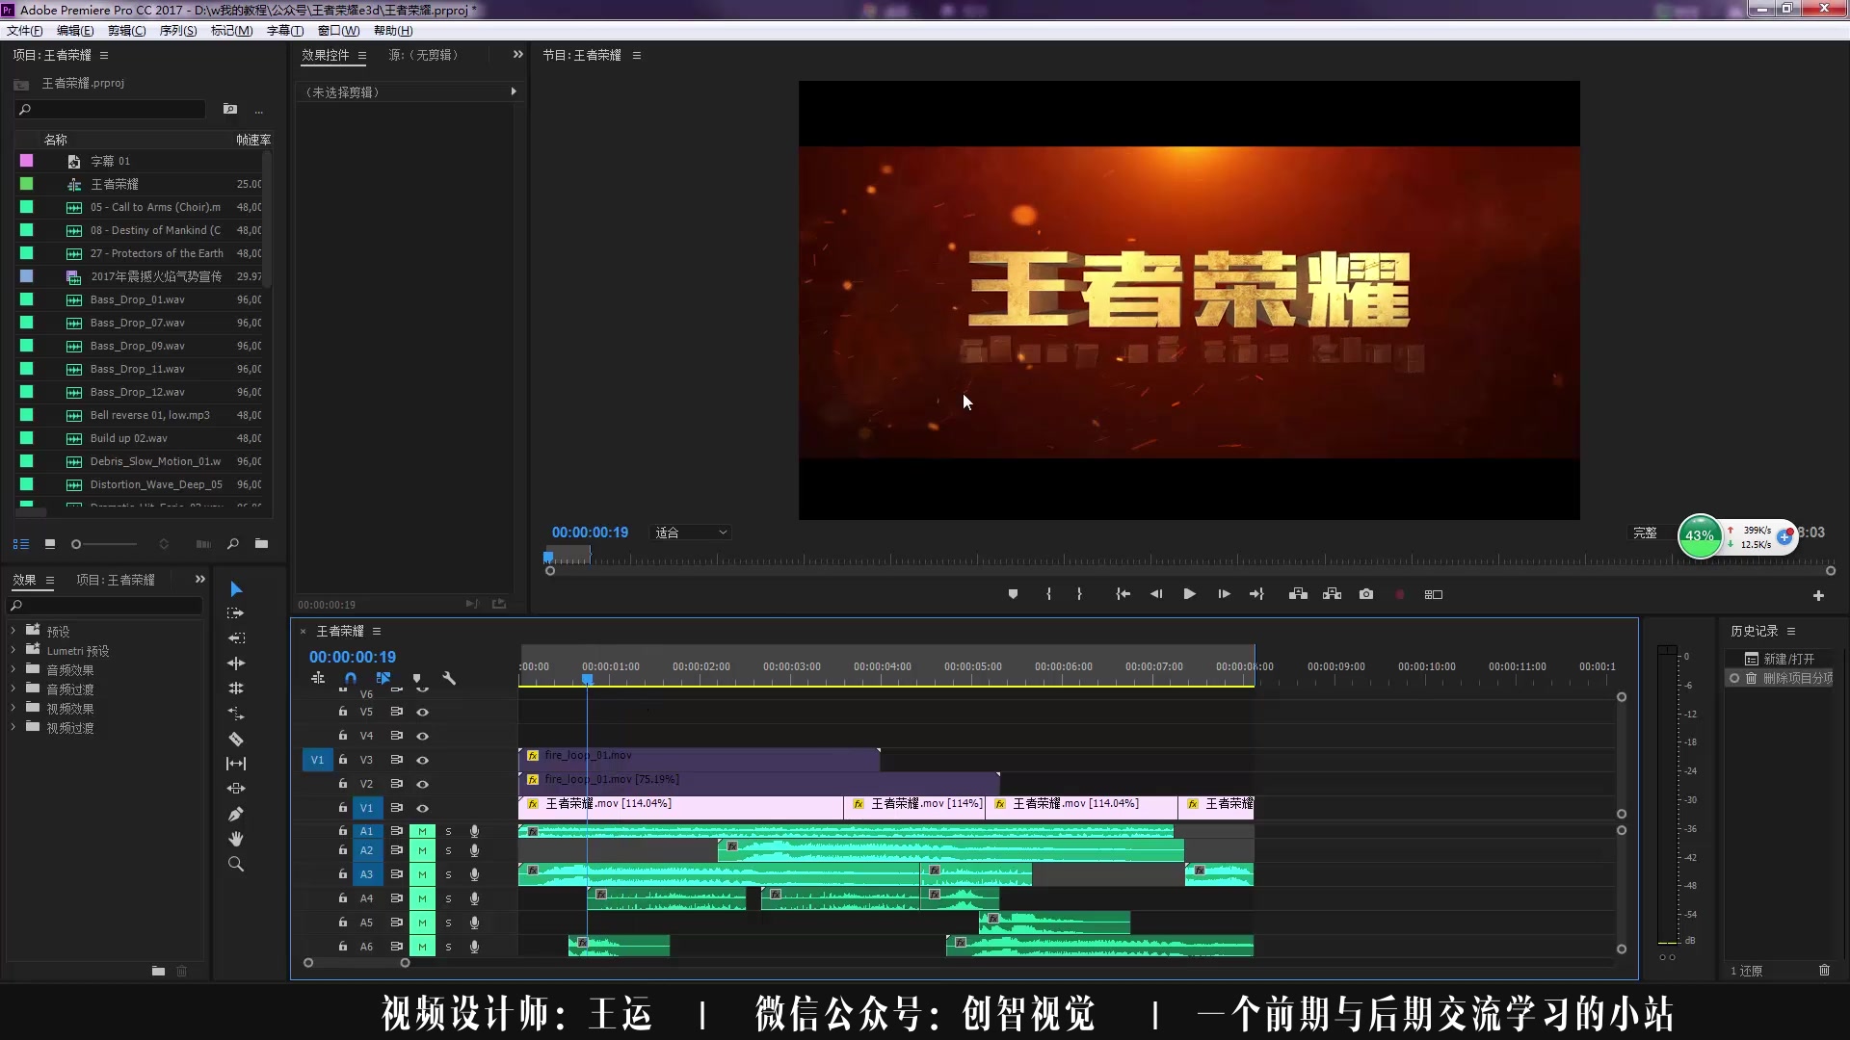This screenshot has height=1040, width=1850.
Task: Go to In point
Action: (x=1123, y=594)
